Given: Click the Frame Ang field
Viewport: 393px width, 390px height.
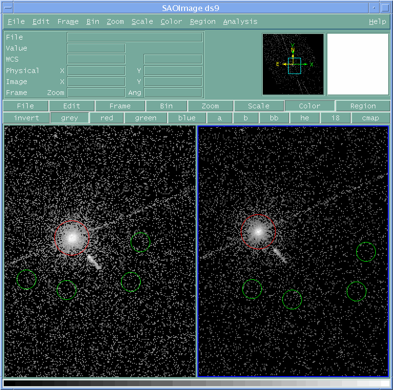Looking at the screenshot, I should coord(173,93).
